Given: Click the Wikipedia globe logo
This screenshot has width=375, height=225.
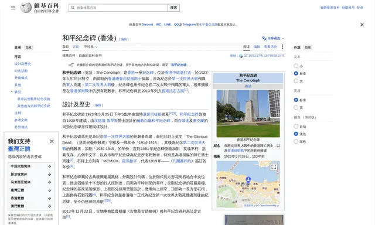Looking at the screenshot, I should (x=26, y=8).
